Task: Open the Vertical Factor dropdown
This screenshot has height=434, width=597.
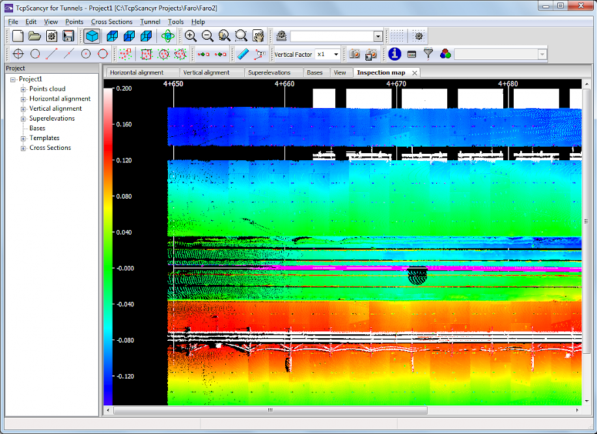Action: coord(336,54)
